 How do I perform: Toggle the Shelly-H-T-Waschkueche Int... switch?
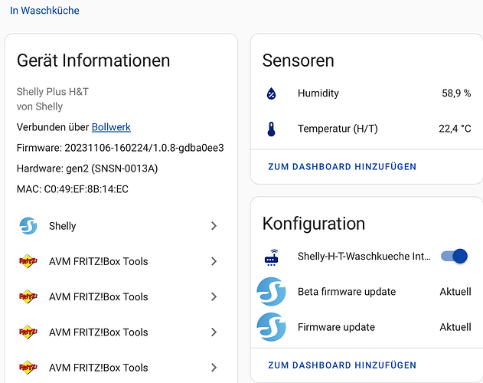[x=454, y=256]
